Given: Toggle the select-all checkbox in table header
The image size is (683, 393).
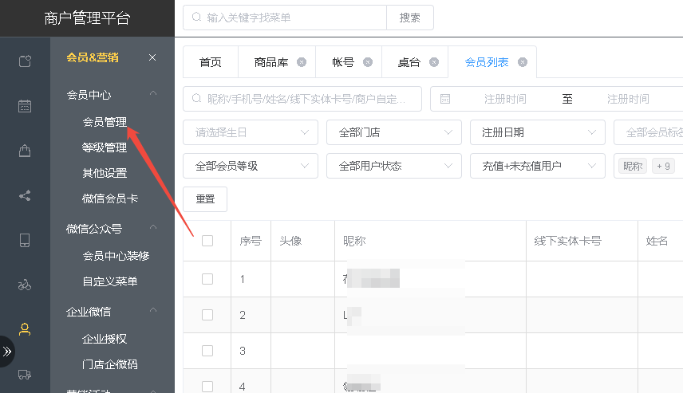Looking at the screenshot, I should pos(207,241).
